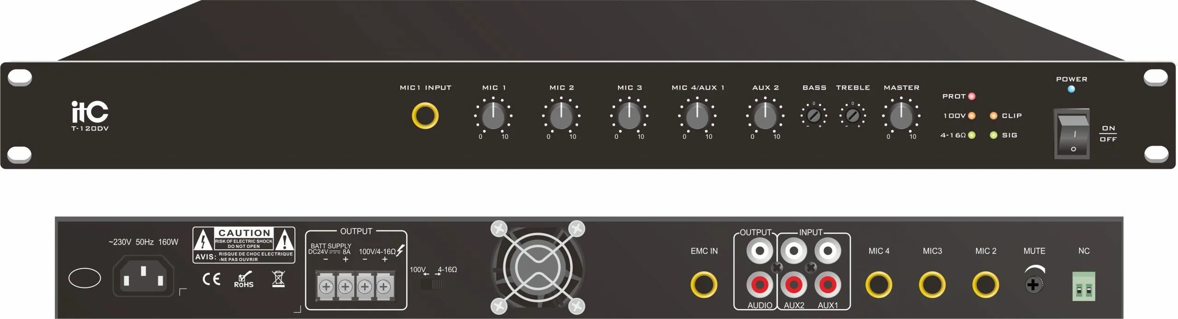Click the AC power inlet socket
Image resolution: width=1178 pixels, height=319 pixels.
click(143, 276)
